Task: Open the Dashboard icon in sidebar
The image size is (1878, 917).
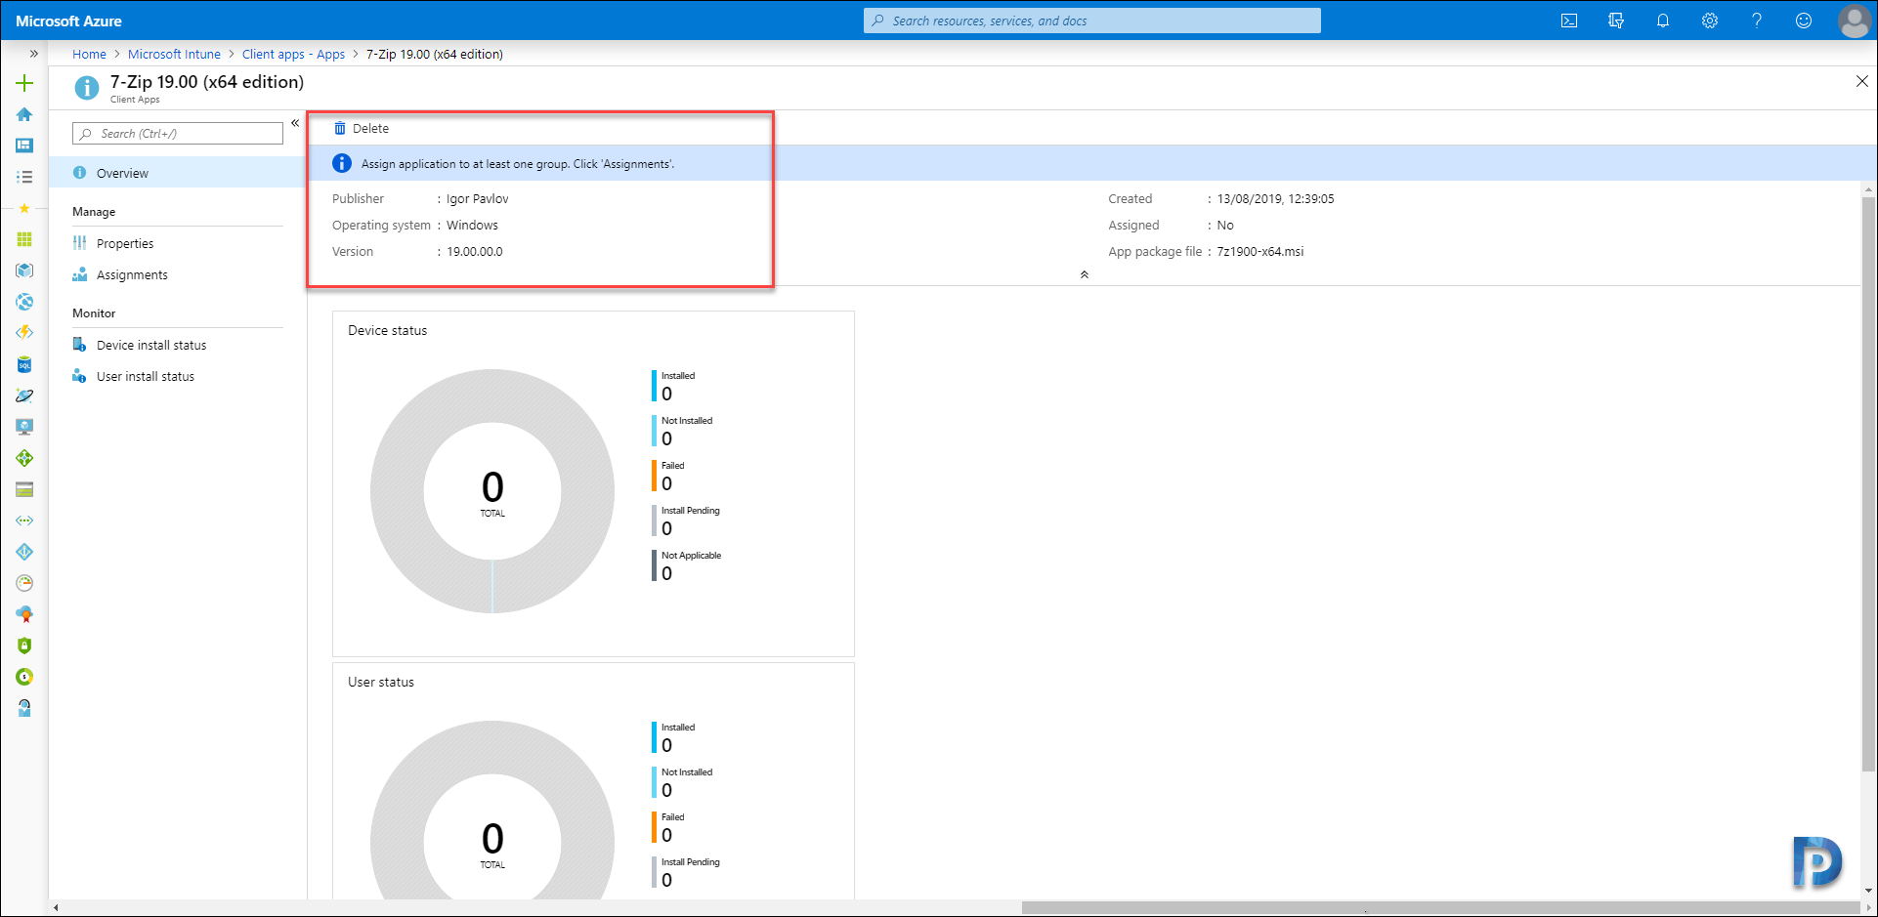Action: (24, 146)
